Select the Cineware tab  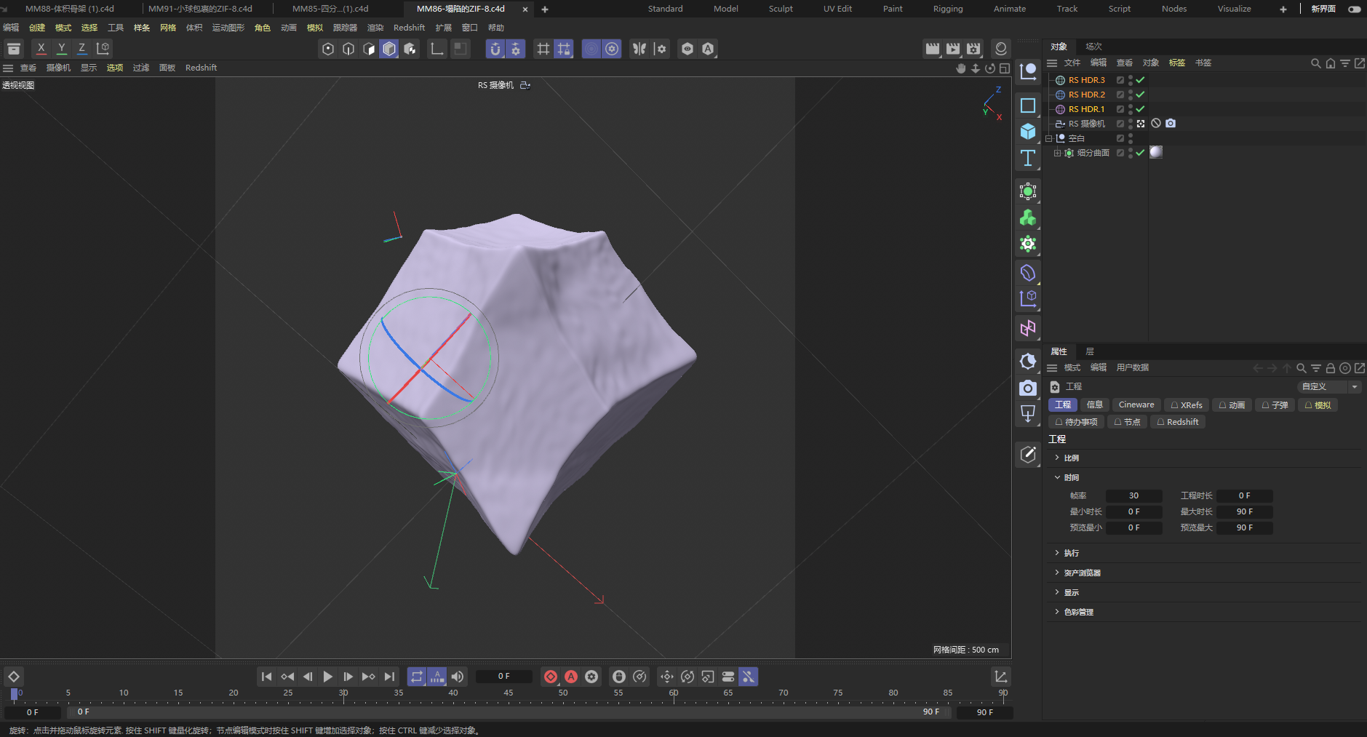coord(1136,405)
